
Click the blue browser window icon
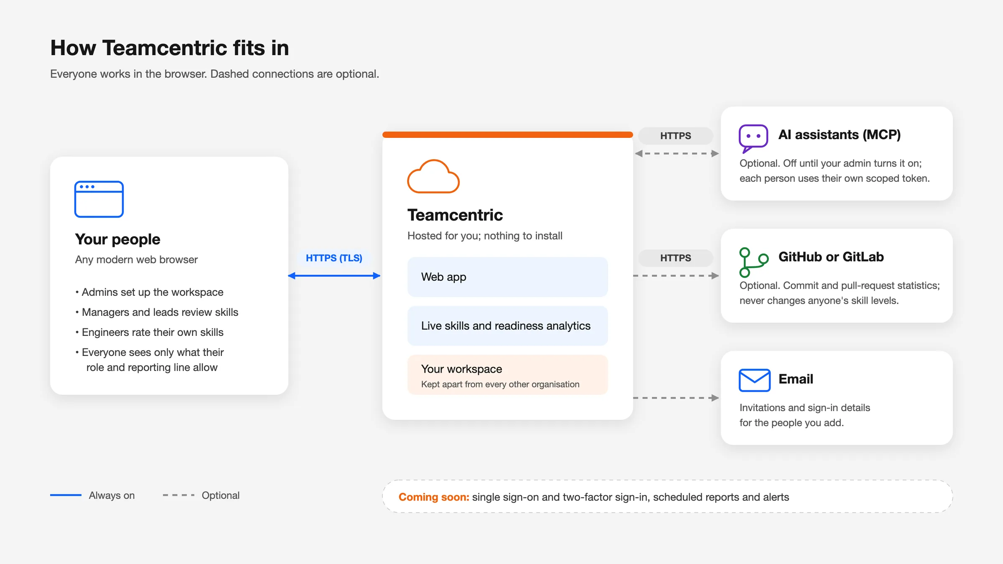pos(99,199)
